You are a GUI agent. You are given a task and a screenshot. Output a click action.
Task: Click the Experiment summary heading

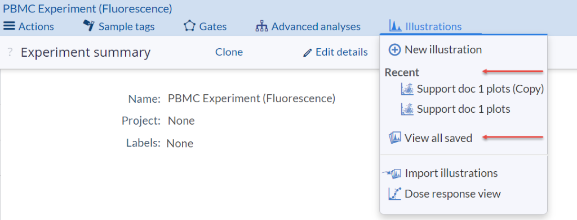[86, 53]
